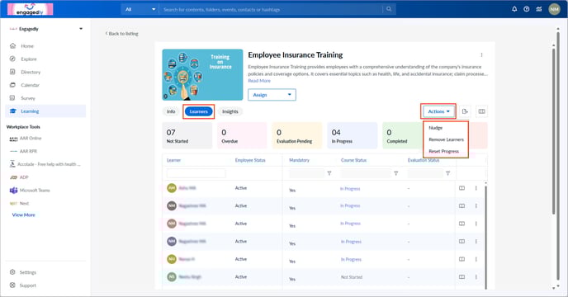This screenshot has width=568, height=297.
Task: Click the 07 Not Started card
Action: click(187, 135)
